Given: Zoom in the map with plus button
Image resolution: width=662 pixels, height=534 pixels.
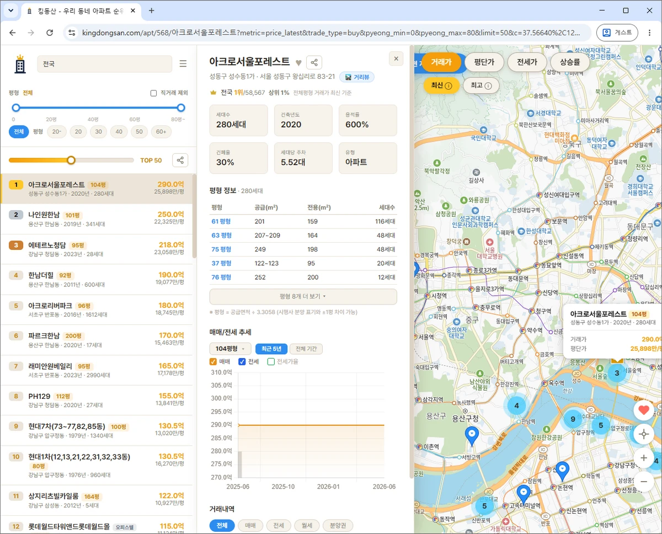Looking at the screenshot, I should coord(644,458).
